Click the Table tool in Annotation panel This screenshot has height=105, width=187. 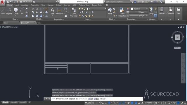pos(65,16)
